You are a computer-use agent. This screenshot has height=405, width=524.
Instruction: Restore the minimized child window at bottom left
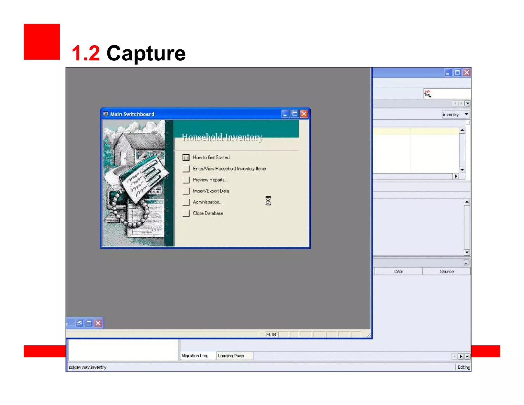tap(80, 323)
